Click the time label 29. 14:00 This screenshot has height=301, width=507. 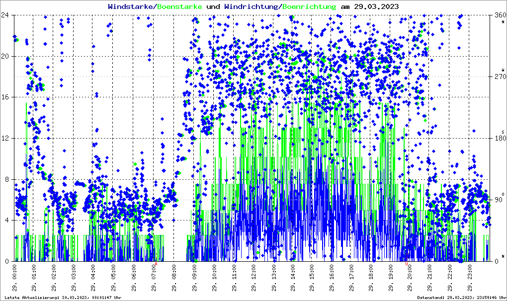pos(293,278)
